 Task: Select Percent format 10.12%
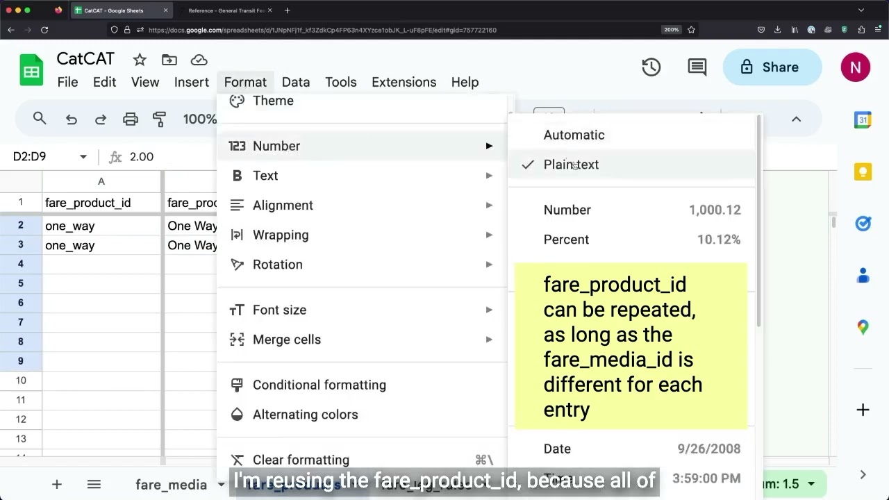pos(631,240)
